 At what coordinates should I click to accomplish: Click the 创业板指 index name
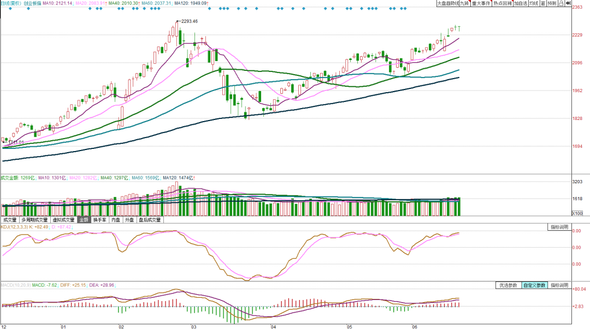(x=32, y=3)
